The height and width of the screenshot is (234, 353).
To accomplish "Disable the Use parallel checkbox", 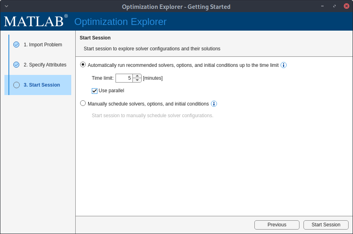I will [94, 91].
